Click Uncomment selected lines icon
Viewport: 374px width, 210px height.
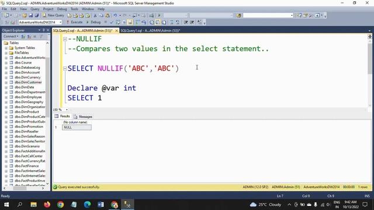pos(178,22)
